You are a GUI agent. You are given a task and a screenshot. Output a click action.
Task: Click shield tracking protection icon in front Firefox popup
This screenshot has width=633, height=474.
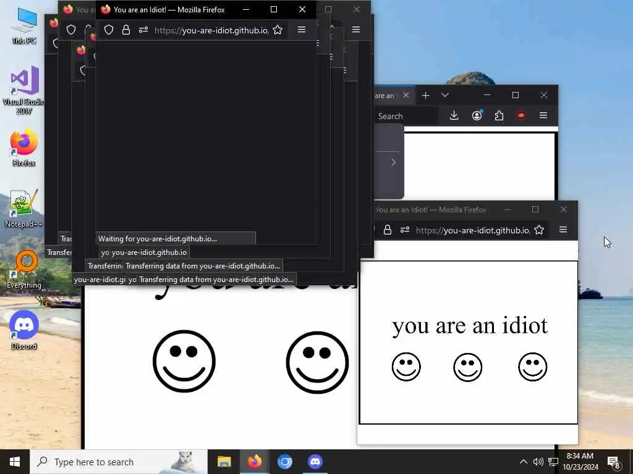pyautogui.click(x=109, y=30)
